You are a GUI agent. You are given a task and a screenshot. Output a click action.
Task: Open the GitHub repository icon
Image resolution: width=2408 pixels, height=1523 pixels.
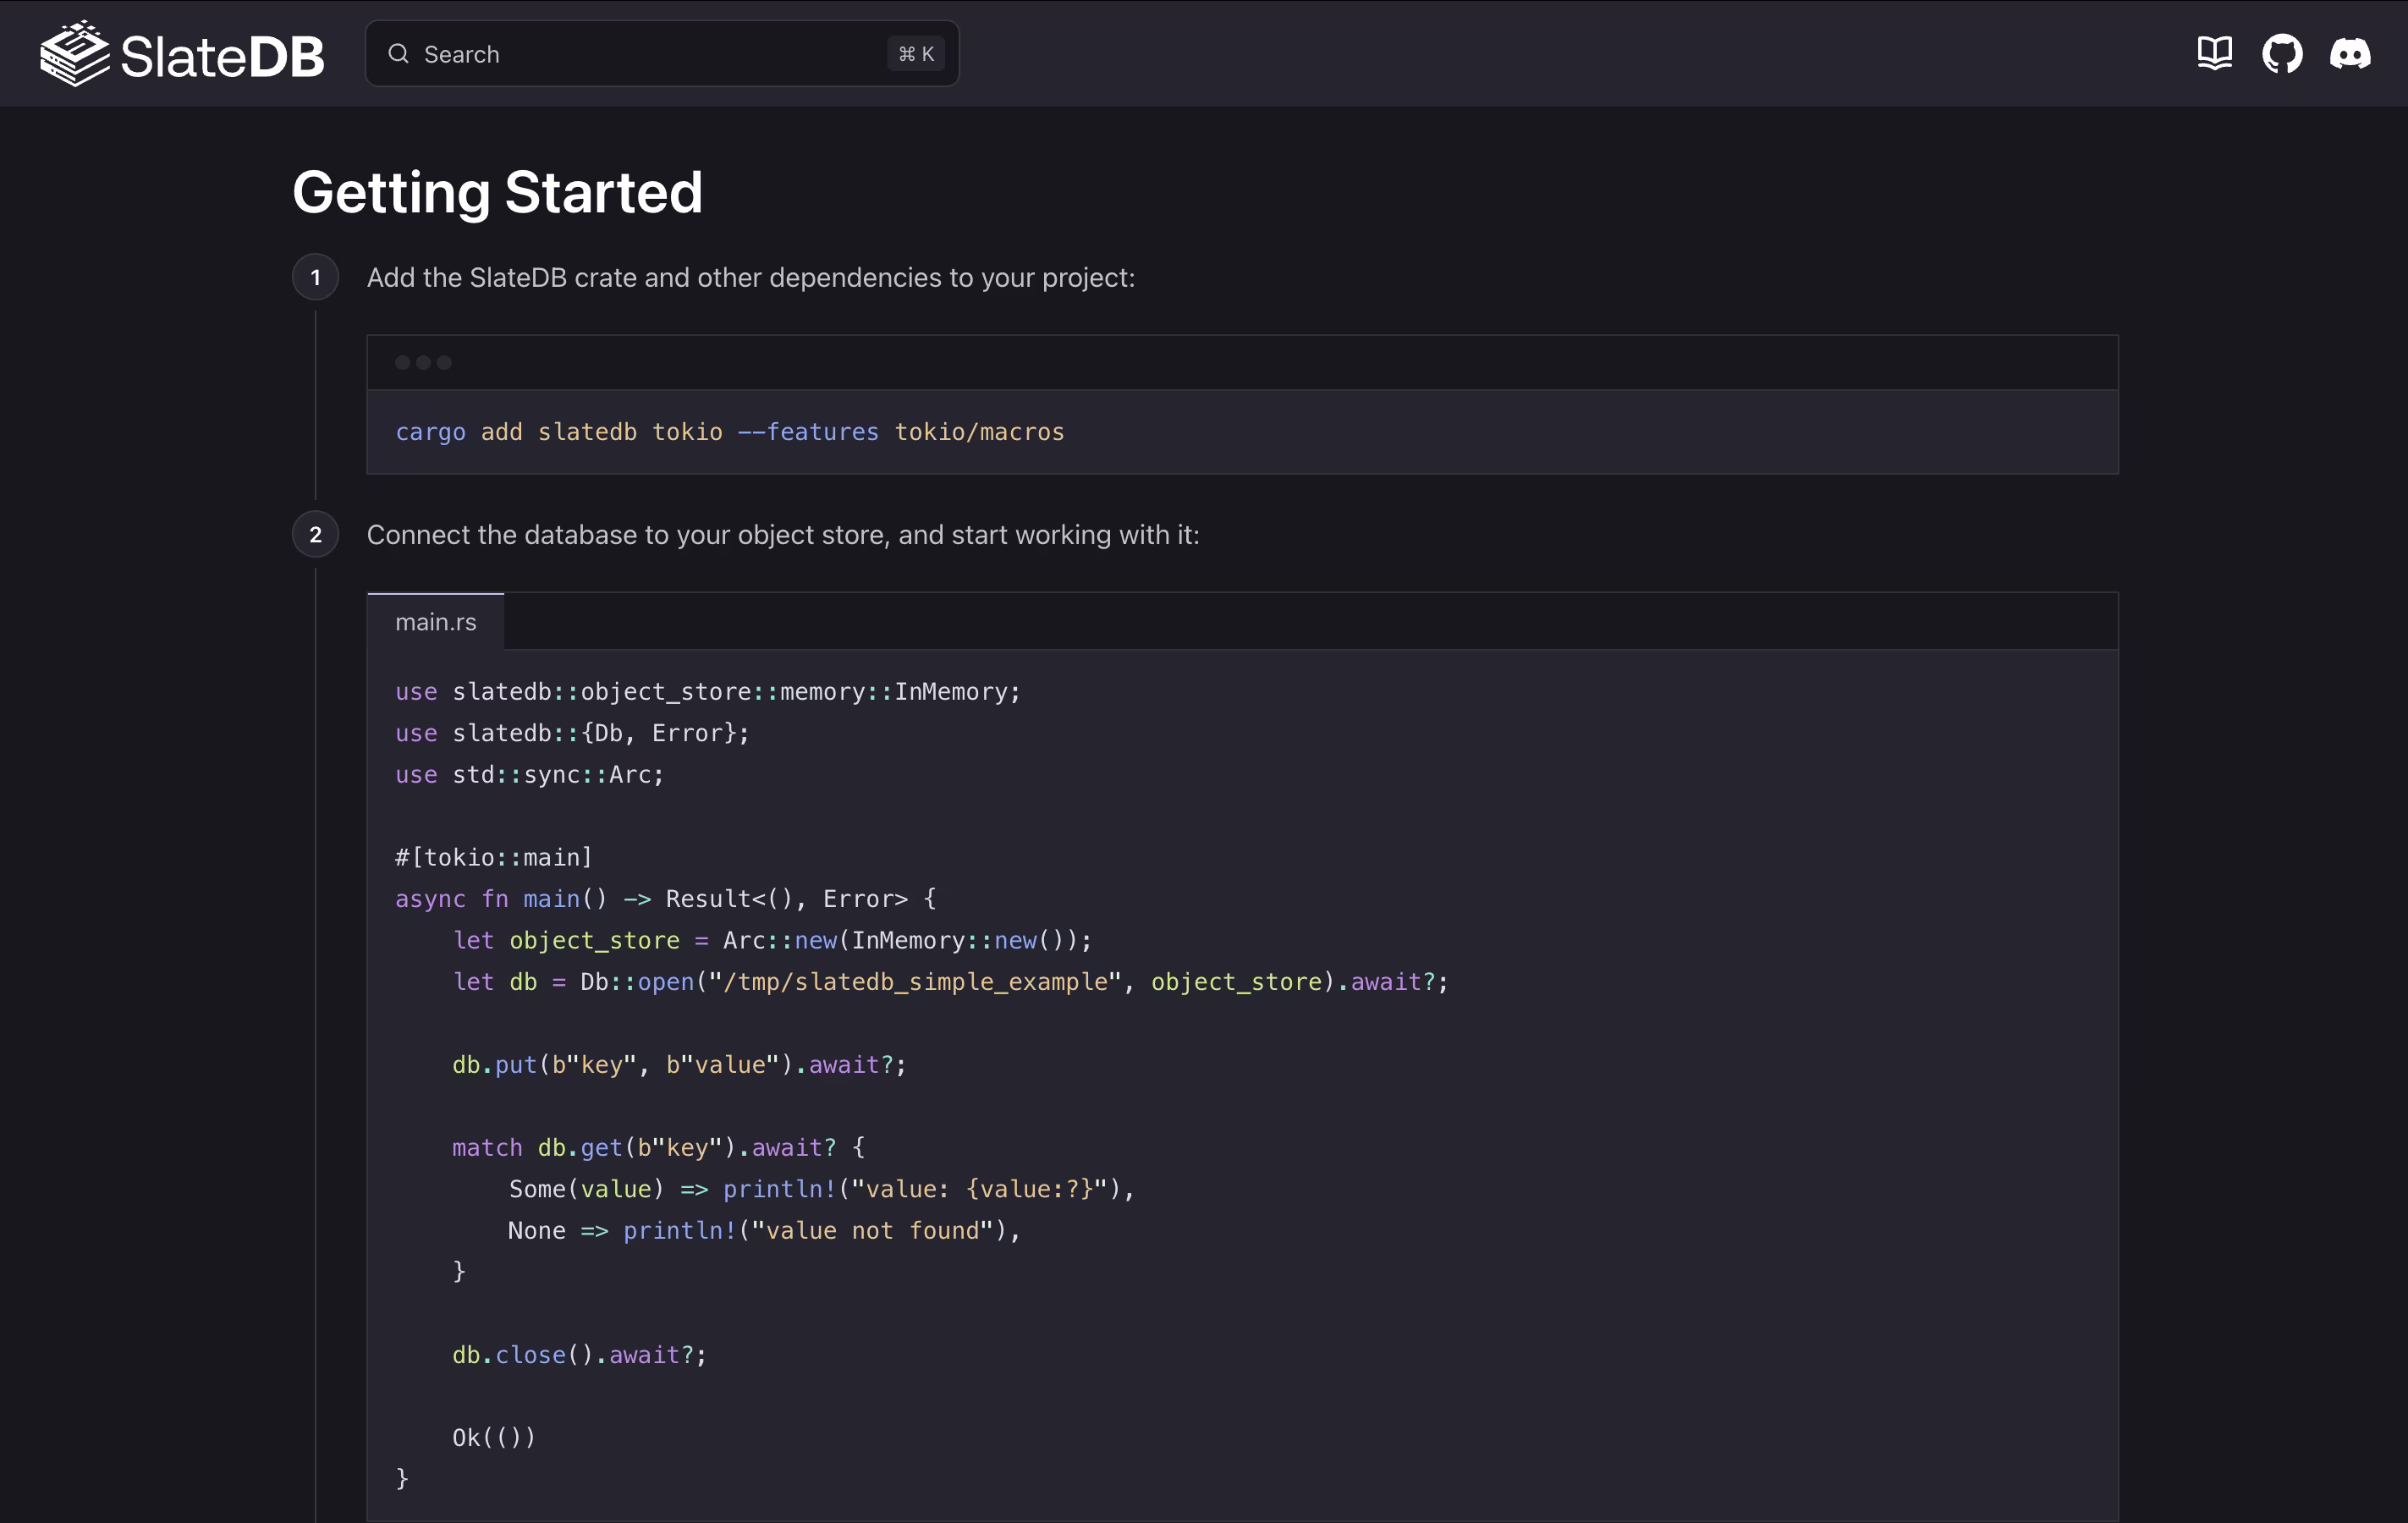pyautogui.click(x=2282, y=54)
